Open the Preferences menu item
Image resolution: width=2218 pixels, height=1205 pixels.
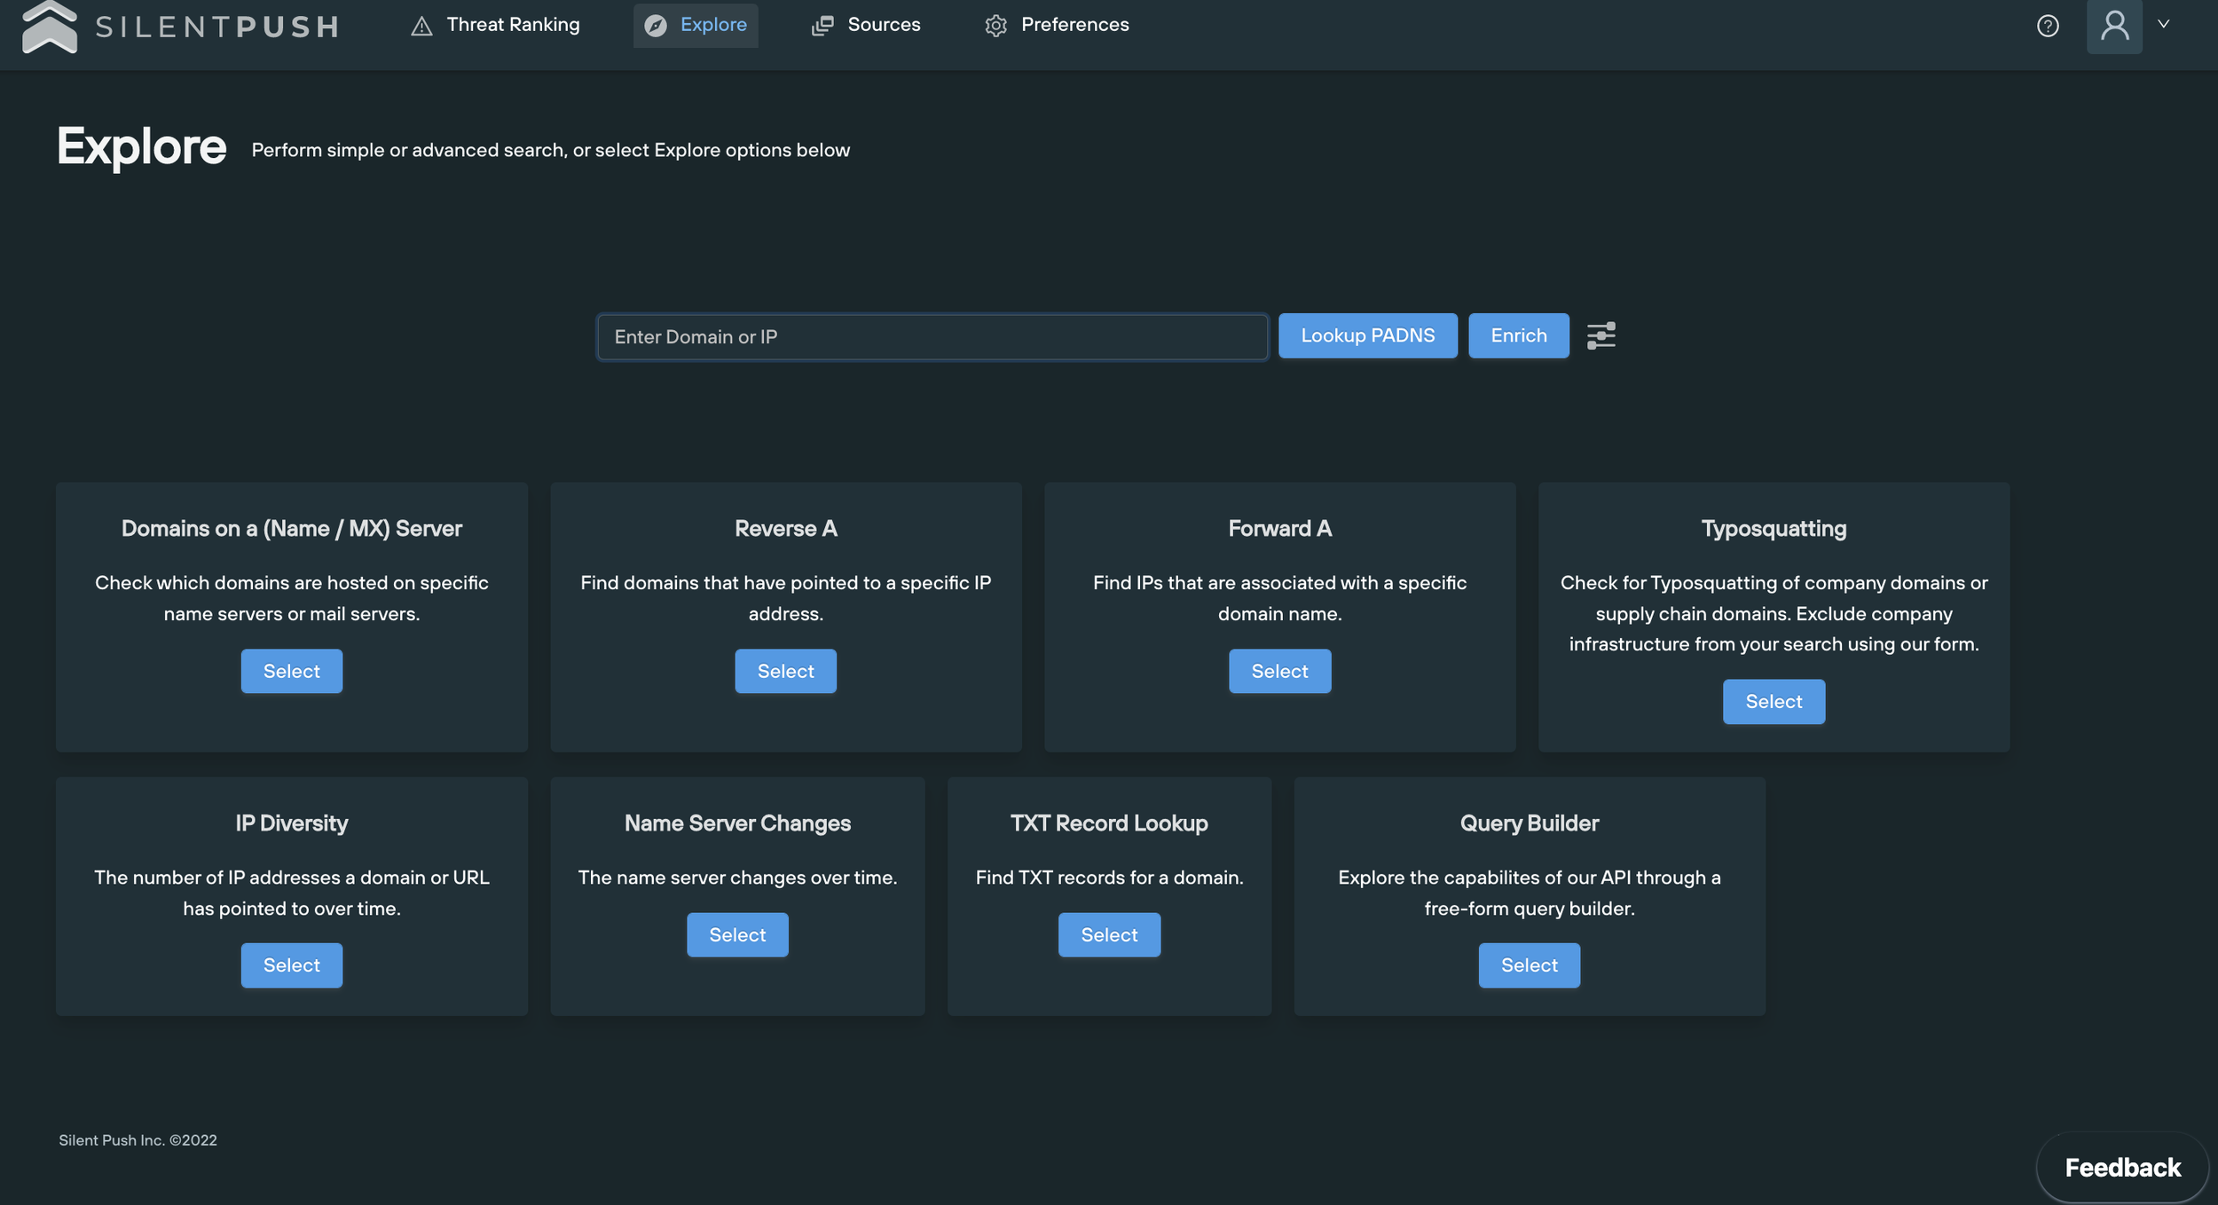(x=1057, y=25)
